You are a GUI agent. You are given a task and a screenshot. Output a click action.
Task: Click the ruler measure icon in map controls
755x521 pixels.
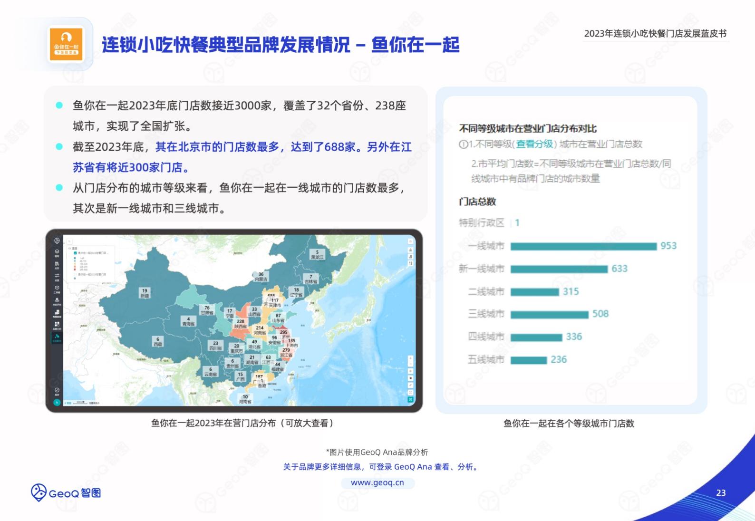tap(411, 385)
